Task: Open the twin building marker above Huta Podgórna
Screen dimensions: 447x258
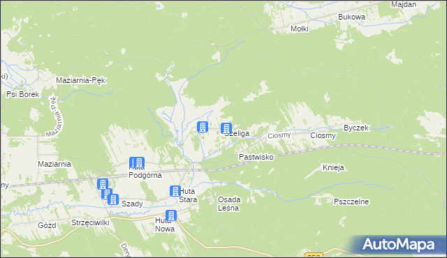Action: 137,162
